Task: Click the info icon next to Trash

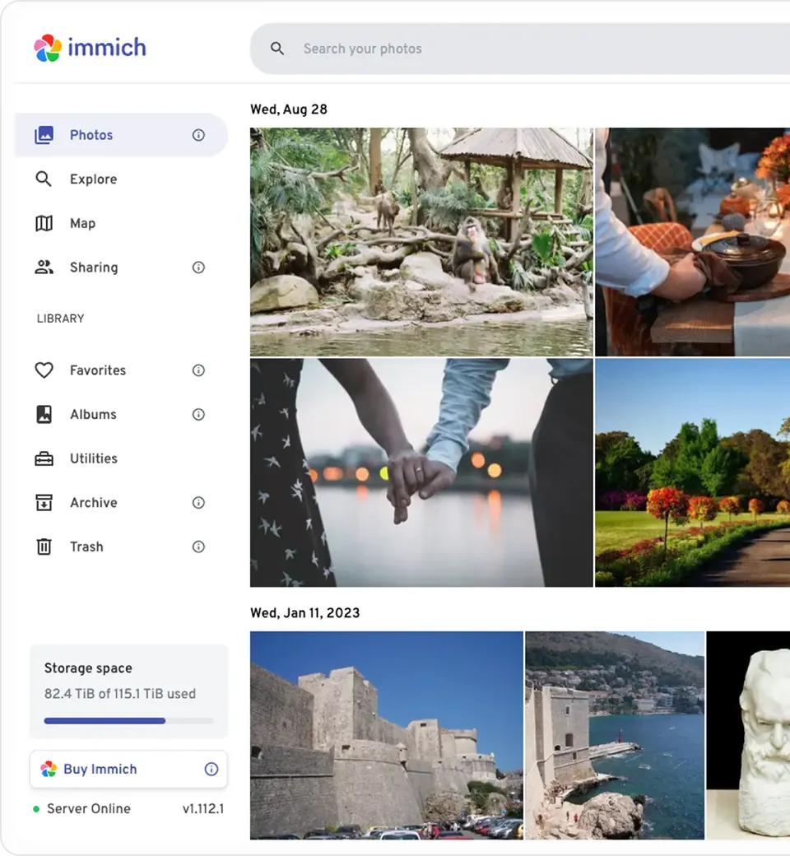Action: click(x=198, y=547)
